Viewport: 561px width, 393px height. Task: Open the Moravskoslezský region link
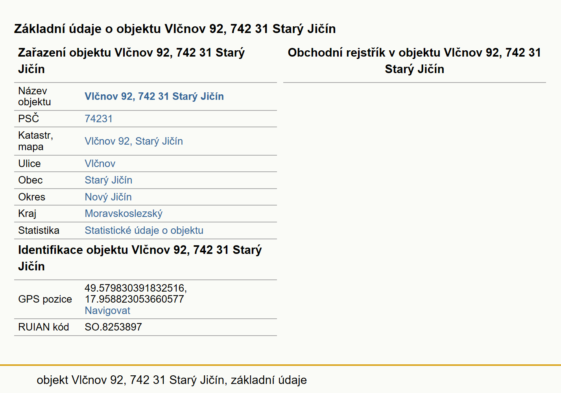point(124,213)
